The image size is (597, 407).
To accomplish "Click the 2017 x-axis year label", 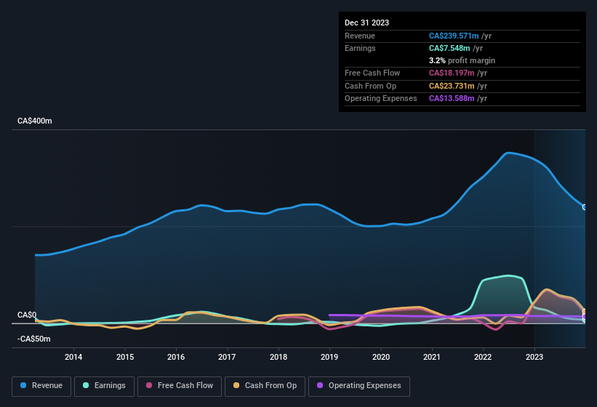I will point(227,357).
